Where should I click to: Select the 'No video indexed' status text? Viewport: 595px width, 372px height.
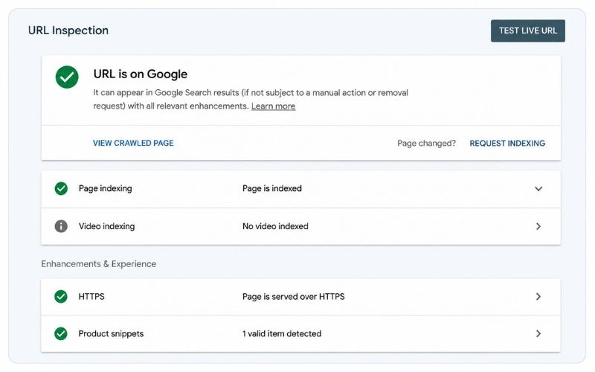click(275, 226)
